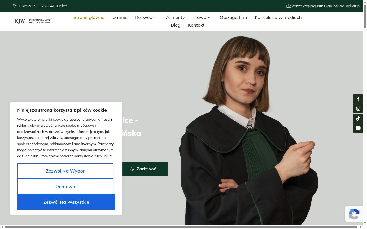This screenshot has width=367, height=229.
Task: Go to Strona główna menu item
Action: [x=89, y=17]
